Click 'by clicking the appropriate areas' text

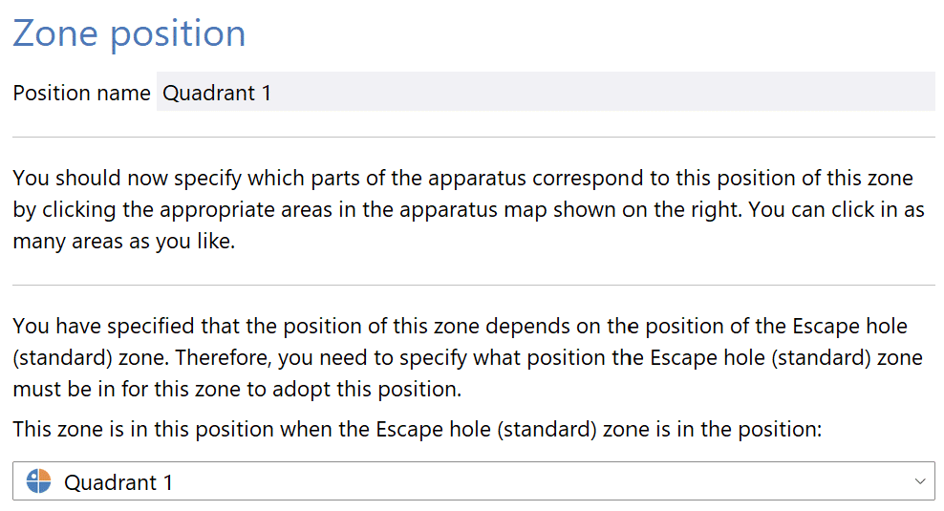pos(172,209)
